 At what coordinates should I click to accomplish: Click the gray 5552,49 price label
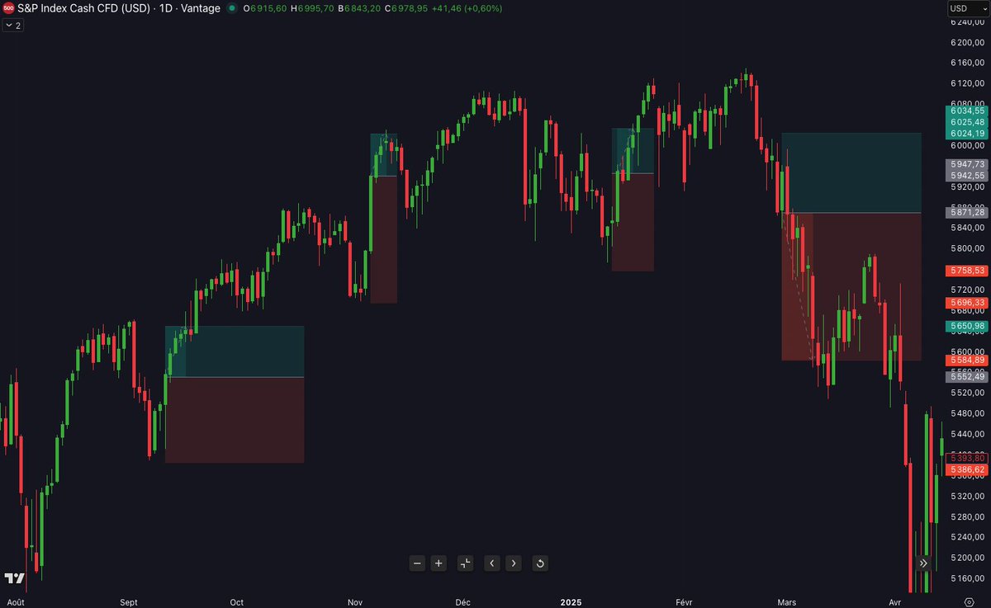point(967,377)
